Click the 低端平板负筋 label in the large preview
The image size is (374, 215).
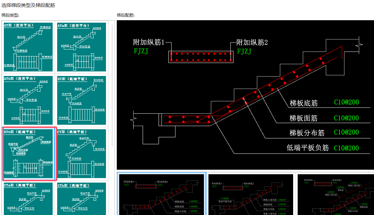tap(308, 148)
